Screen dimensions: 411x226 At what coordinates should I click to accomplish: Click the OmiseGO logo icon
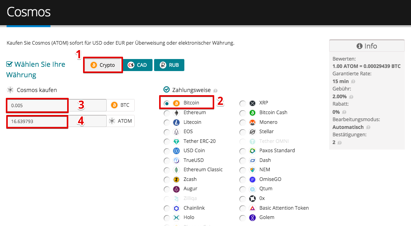[x=252, y=179]
